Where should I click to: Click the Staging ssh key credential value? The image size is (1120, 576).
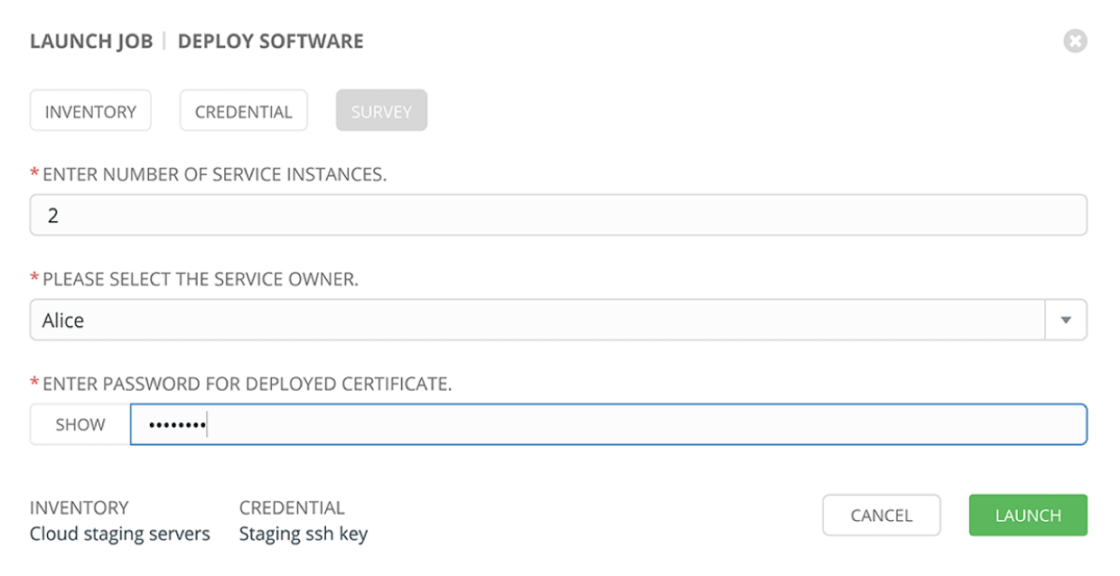303,534
